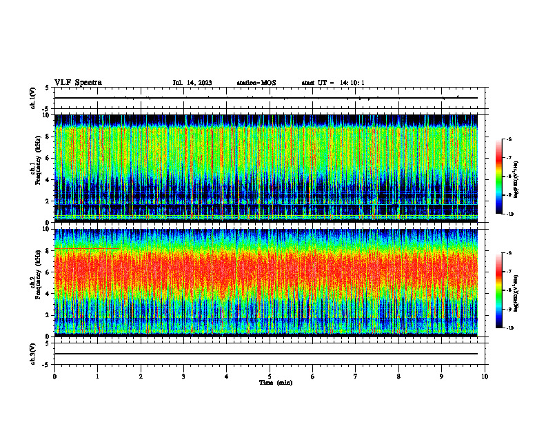
Task: Click the ch.1 voltage waveform trace
Action: coord(266,98)
